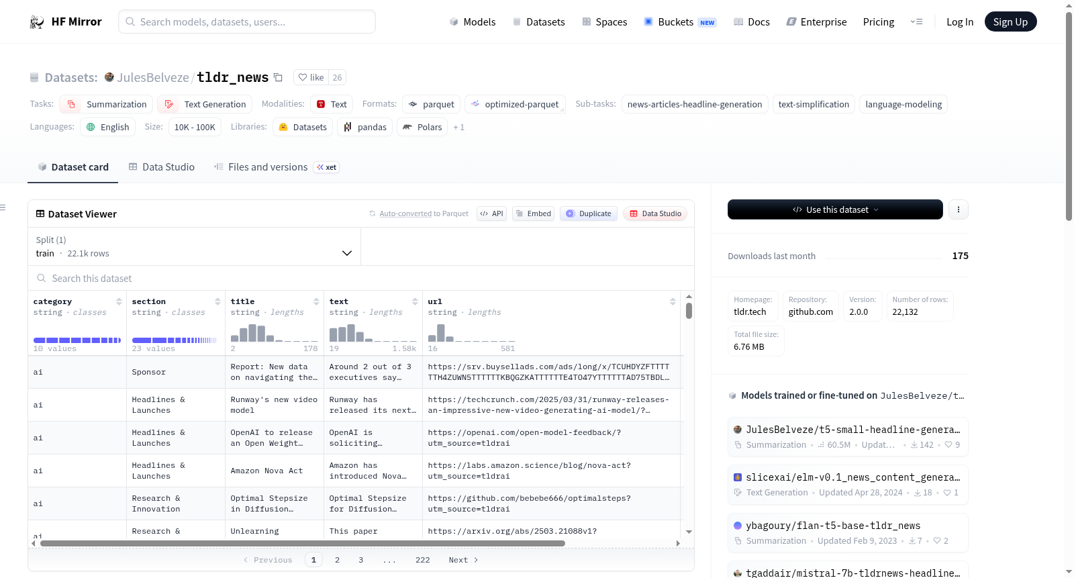Open slicexai/elm-v0.1_news_content model card
Screen dimensions: 1074x578
[848, 484]
